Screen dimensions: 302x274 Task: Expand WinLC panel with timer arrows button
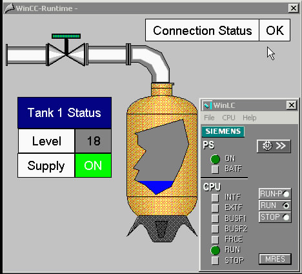pos(274,146)
